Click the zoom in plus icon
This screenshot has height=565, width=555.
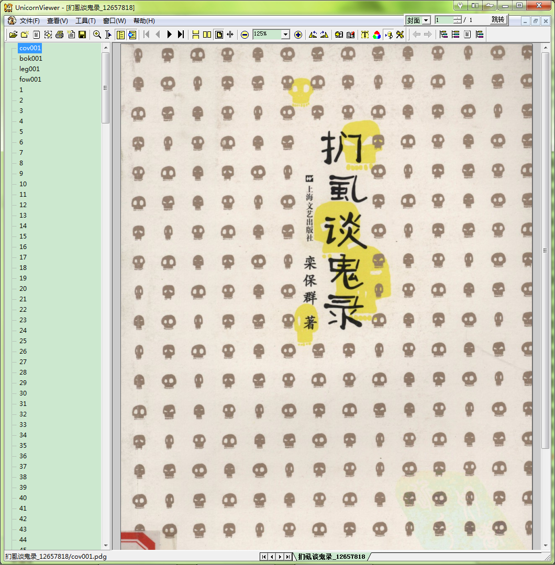[x=298, y=35]
